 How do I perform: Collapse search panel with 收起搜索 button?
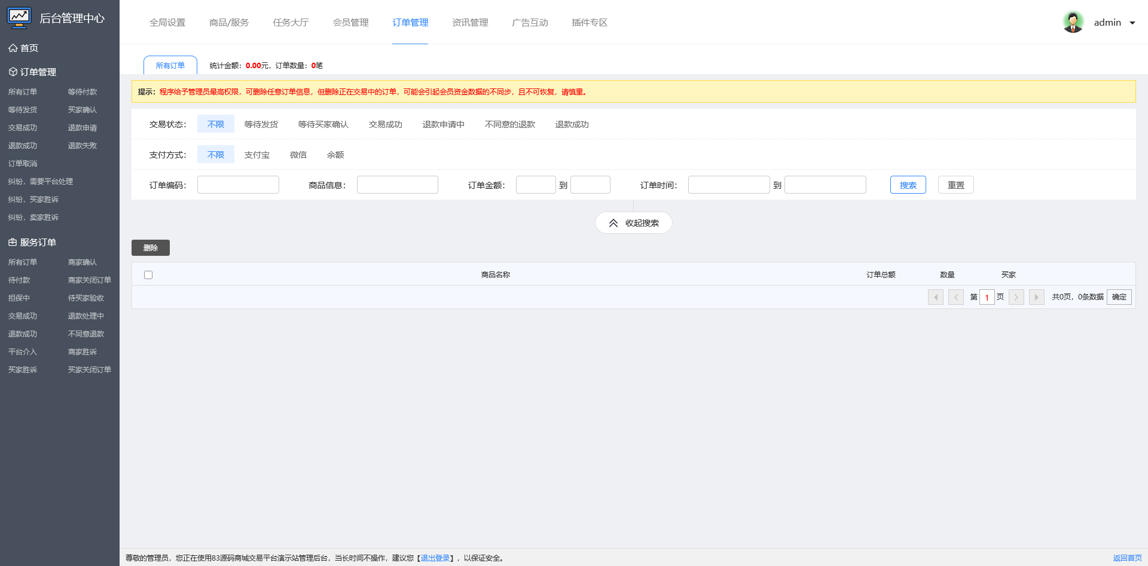point(634,223)
